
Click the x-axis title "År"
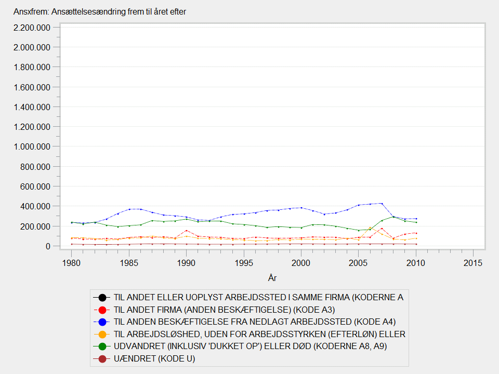coord(272,278)
